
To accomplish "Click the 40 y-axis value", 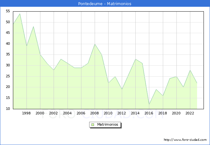I will click(x=8, y=43).
